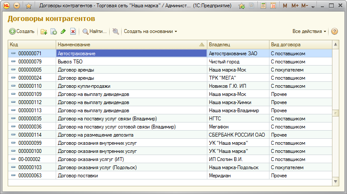
Task: Click the M+ memory button
Action: tap(295, 6)
